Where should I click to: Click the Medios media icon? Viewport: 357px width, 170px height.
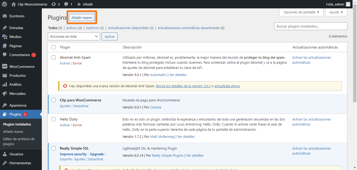point(5,37)
